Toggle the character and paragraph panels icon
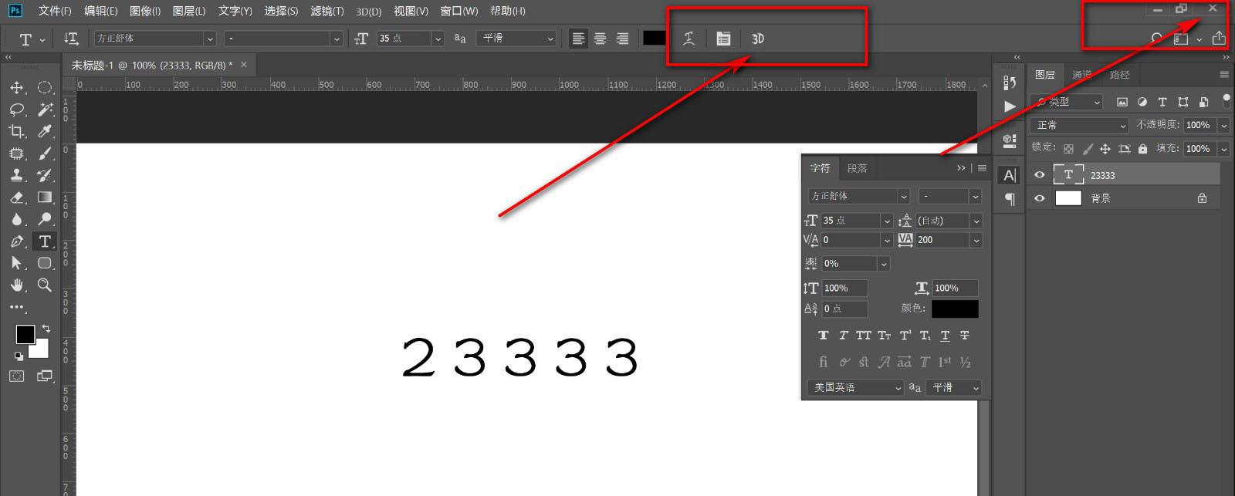Image resolution: width=1235 pixels, height=496 pixels. [x=723, y=39]
